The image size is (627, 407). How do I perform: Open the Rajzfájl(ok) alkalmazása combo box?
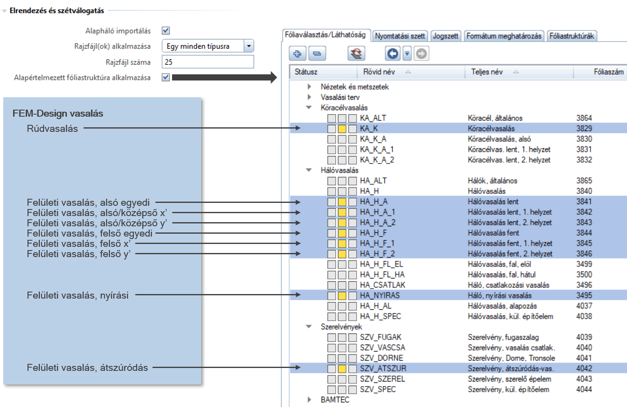coord(208,46)
